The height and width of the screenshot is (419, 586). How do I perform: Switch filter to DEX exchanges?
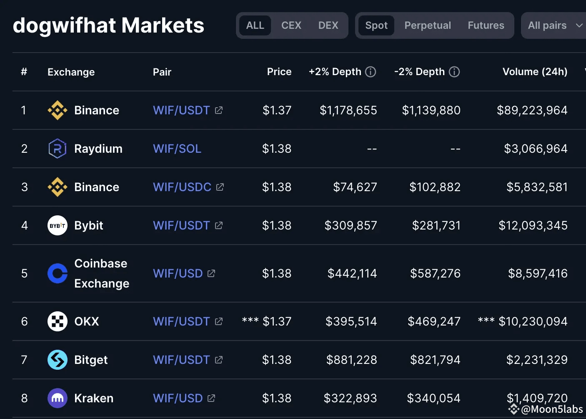(328, 25)
